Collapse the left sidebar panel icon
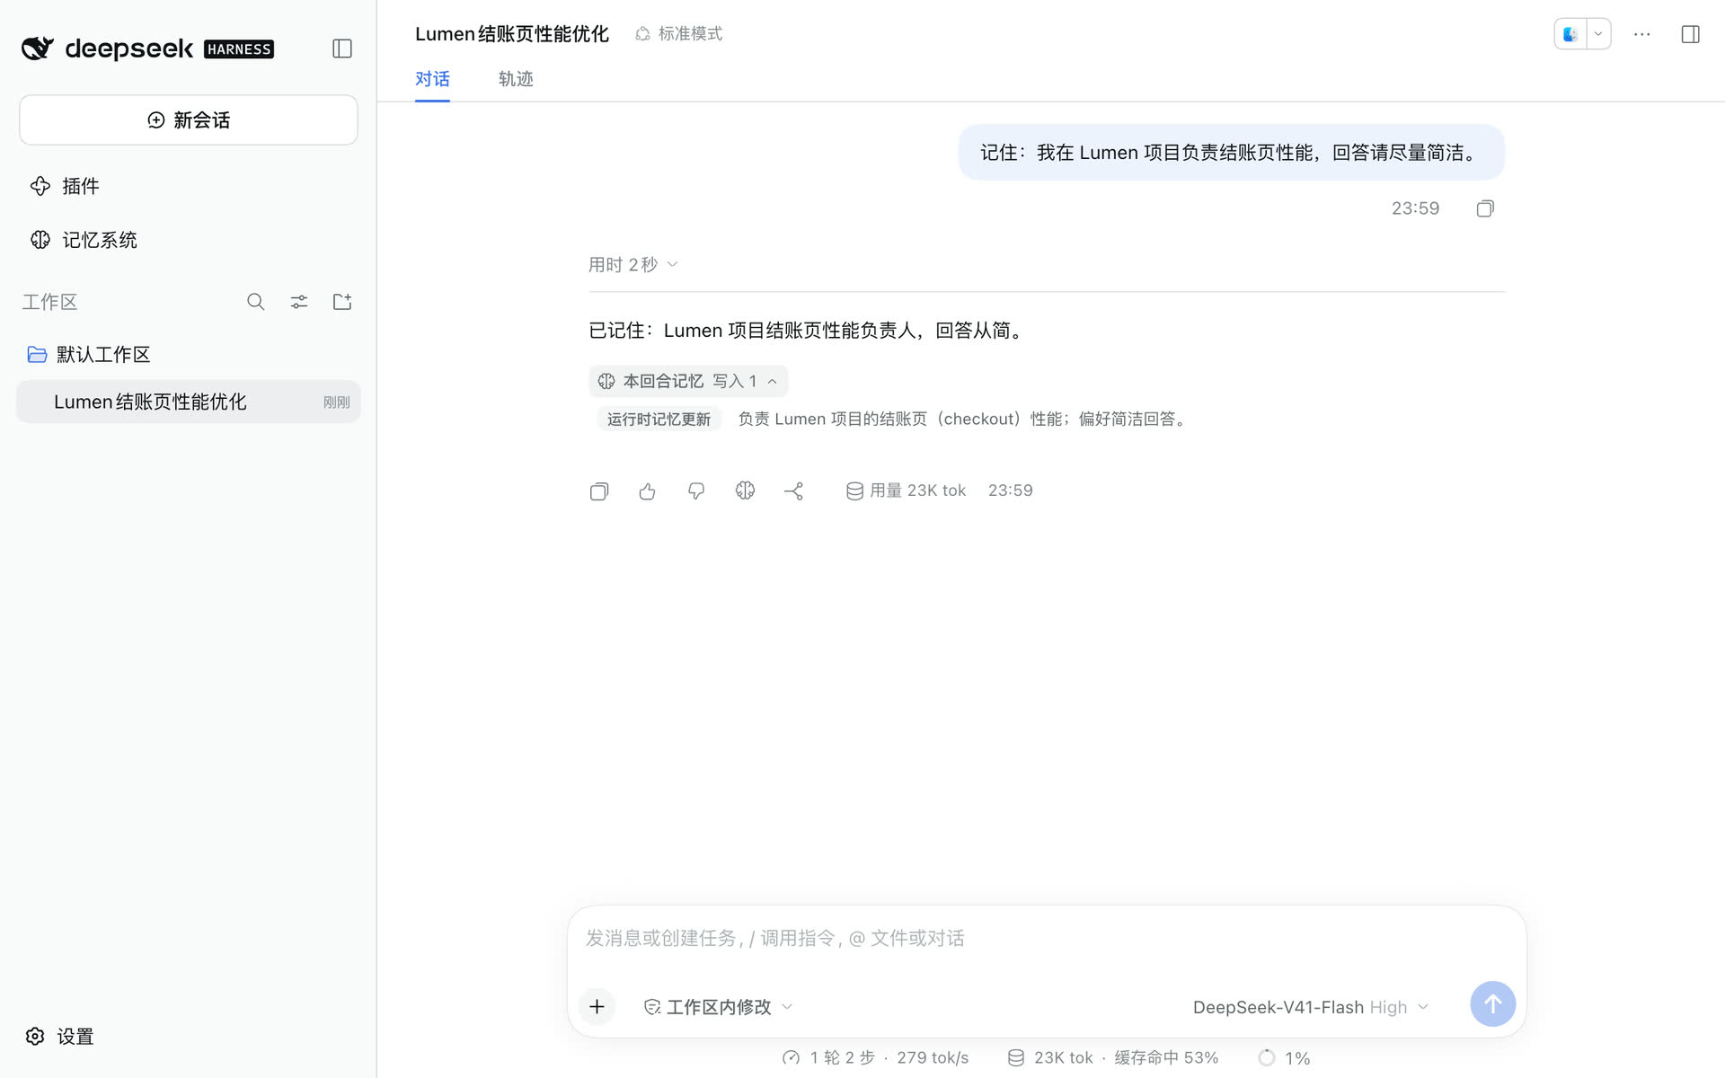This screenshot has height=1078, width=1725. [x=341, y=49]
